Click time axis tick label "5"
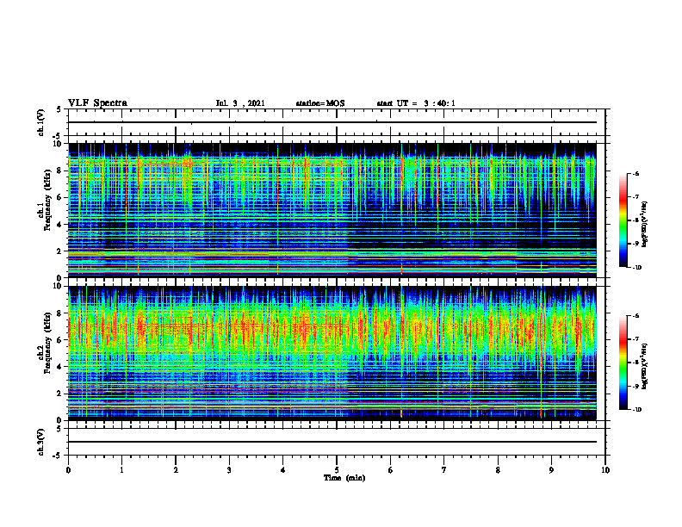The height and width of the screenshot is (527, 682). tap(337, 470)
